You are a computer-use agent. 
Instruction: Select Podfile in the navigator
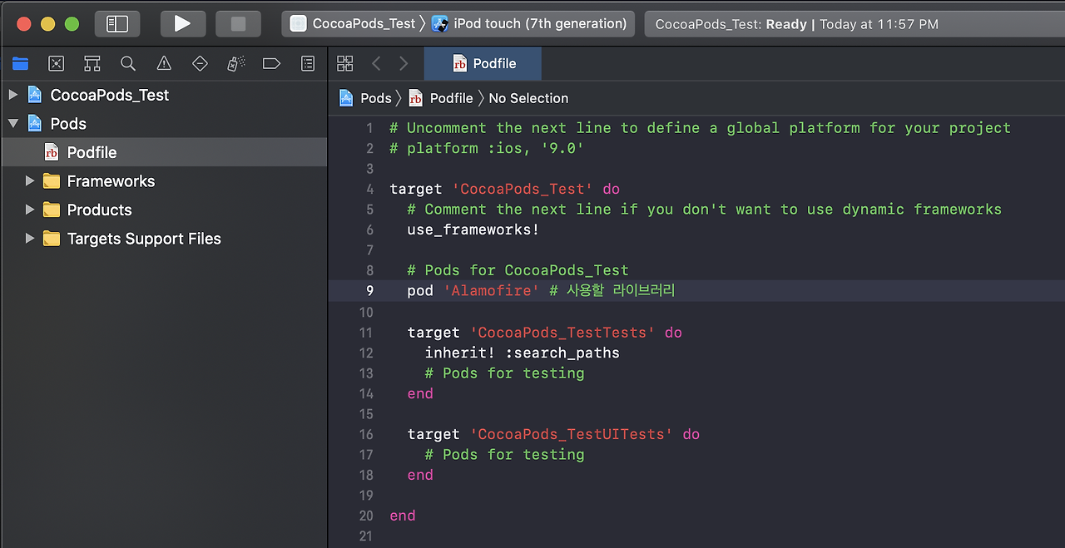164,152
